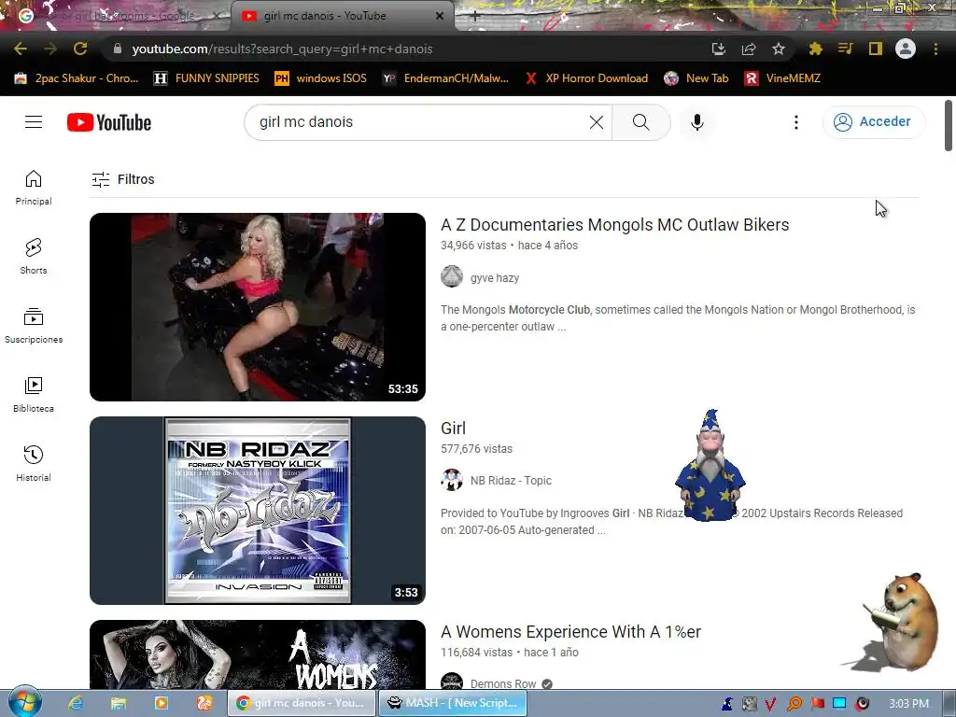Open the FUNNY SNIPPIES bookmark

206,78
